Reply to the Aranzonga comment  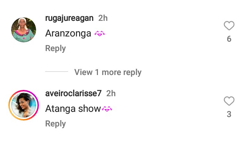tap(56, 49)
